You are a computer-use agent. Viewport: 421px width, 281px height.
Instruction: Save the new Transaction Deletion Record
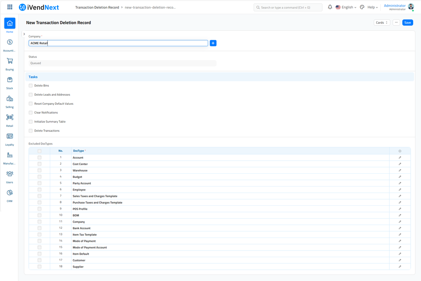point(407,22)
